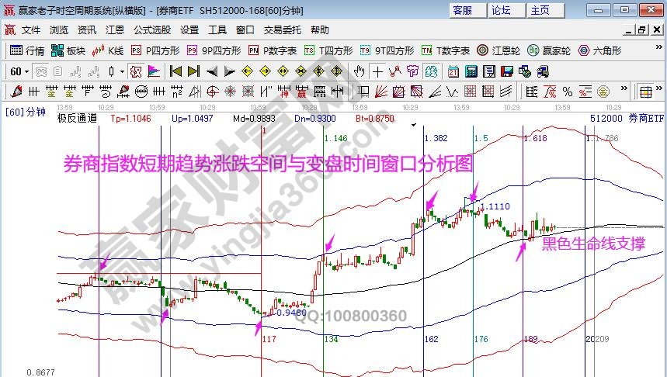Select the hand pan tool
The width and height of the screenshot is (667, 377).
(359, 71)
